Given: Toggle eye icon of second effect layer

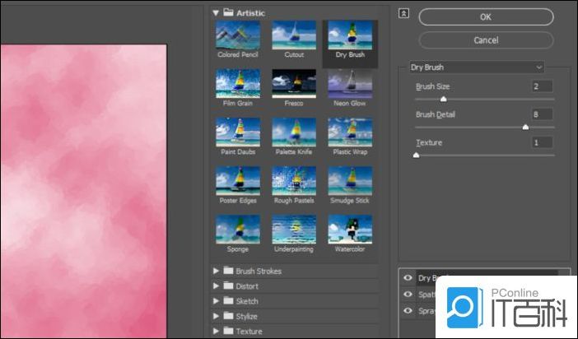Looking at the screenshot, I should [408, 295].
